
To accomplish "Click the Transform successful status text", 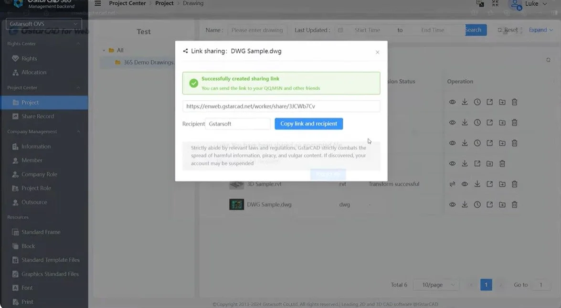I will click(394, 184).
